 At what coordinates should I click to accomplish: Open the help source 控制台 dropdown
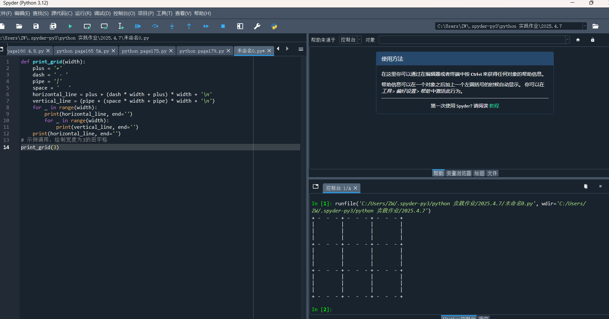(350, 40)
